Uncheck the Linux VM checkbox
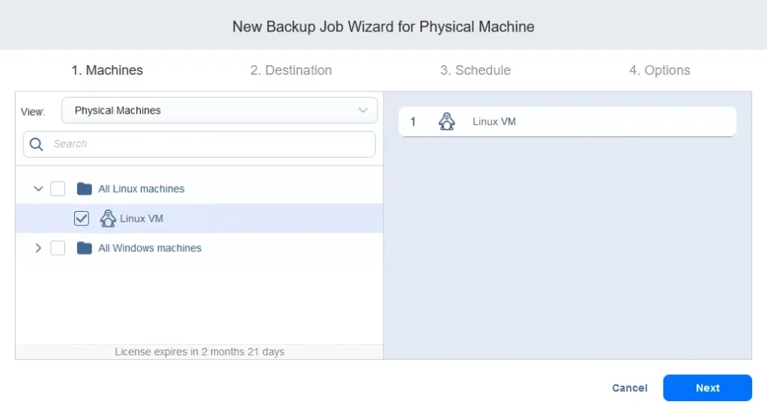The width and height of the screenshot is (767, 416). (x=82, y=218)
